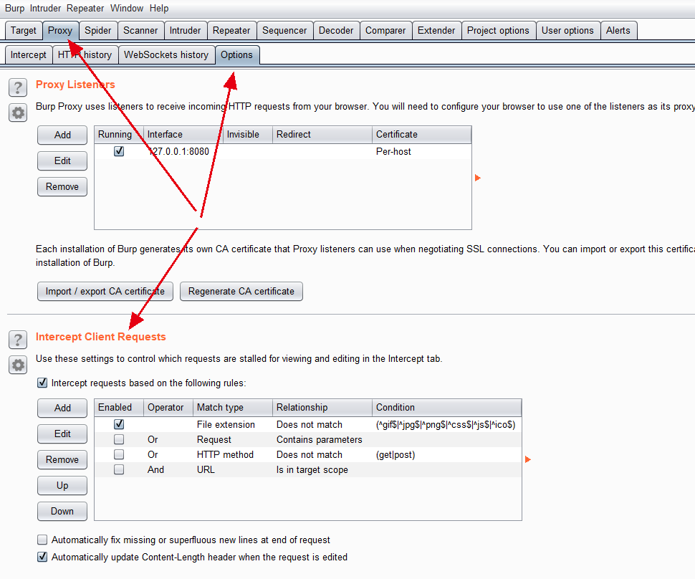Click the Down button
Viewport: 695px width, 579px height.
click(x=62, y=511)
